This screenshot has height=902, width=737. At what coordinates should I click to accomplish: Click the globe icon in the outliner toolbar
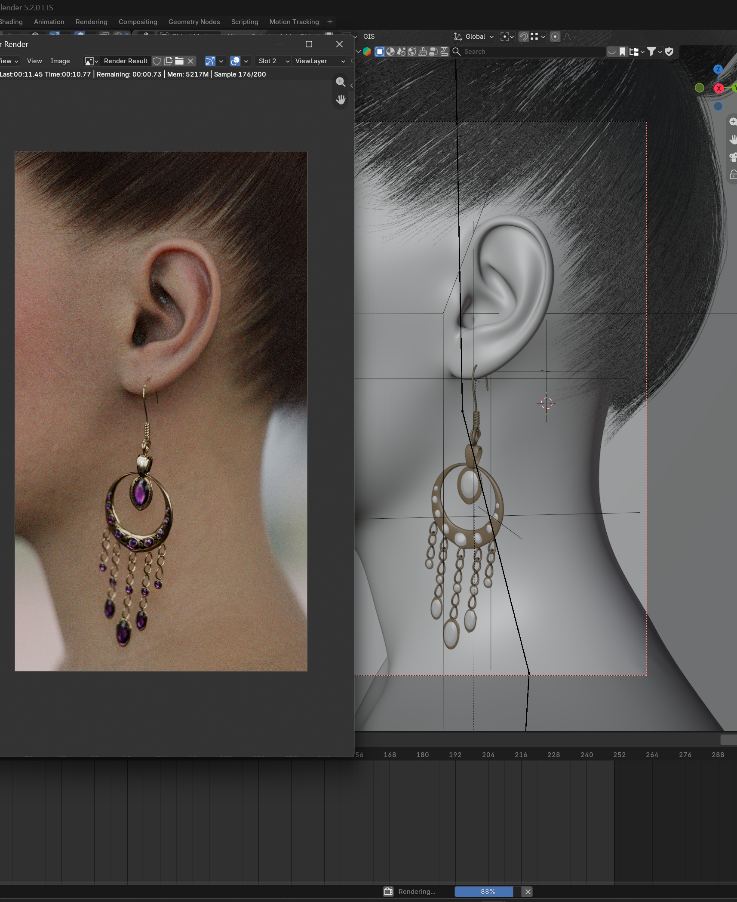[x=412, y=52]
